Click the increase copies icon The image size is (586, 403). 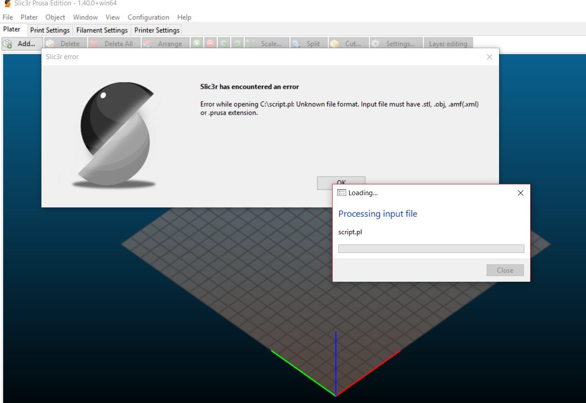click(x=197, y=43)
